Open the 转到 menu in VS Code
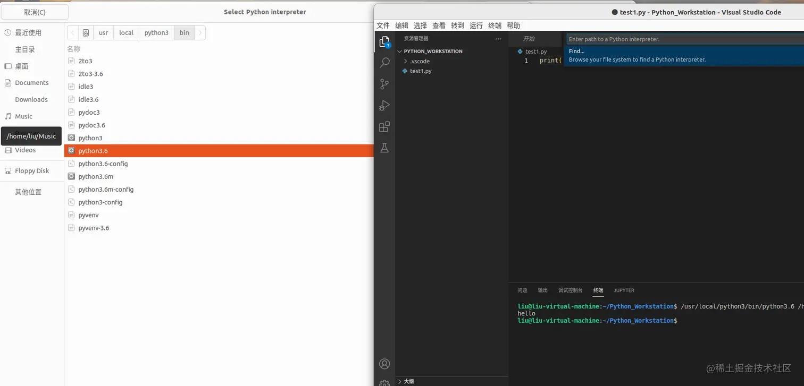 click(x=457, y=25)
